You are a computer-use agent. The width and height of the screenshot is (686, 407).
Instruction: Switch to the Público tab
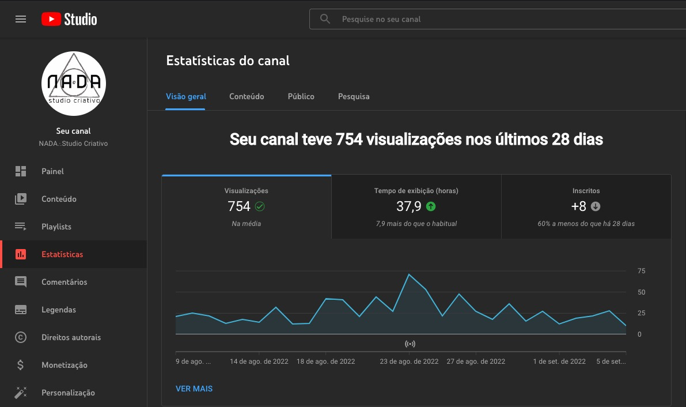(301, 96)
